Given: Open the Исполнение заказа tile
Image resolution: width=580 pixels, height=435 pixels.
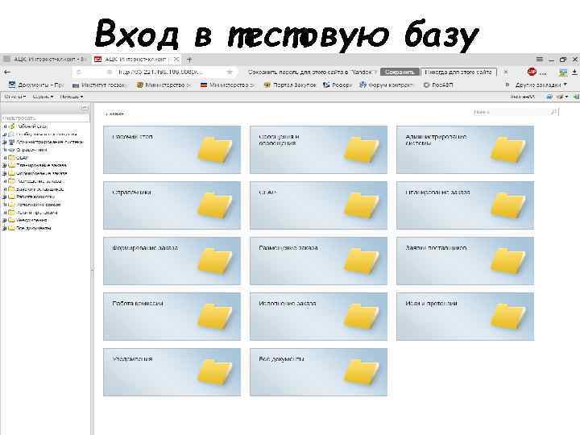Looking at the screenshot, I should (x=318, y=317).
